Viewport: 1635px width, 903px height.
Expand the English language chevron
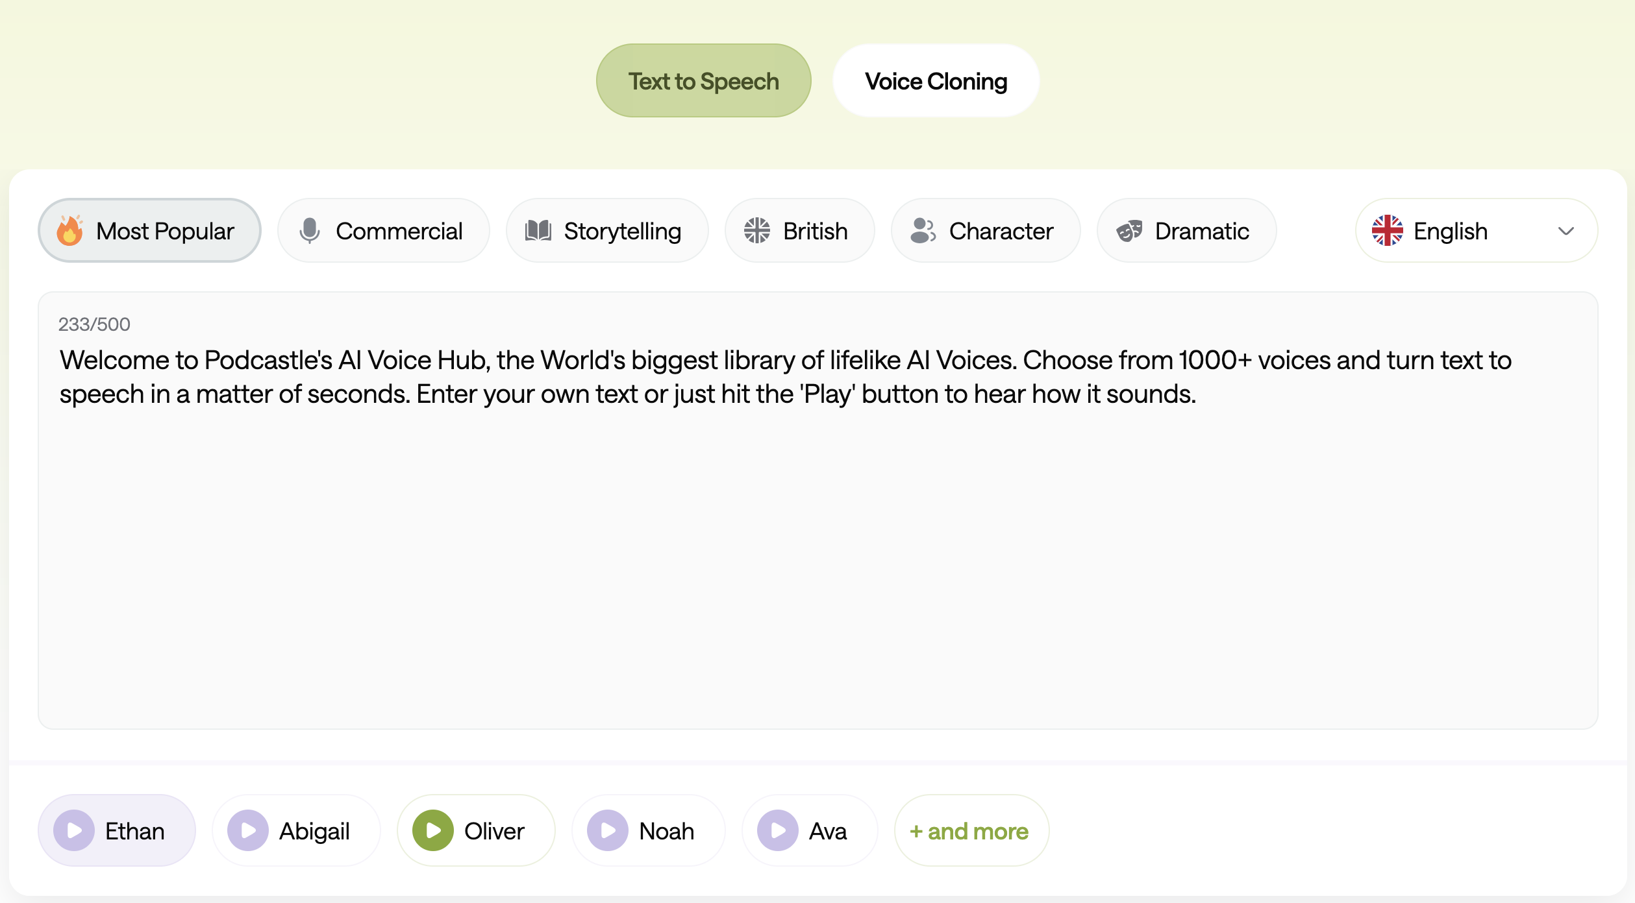point(1566,231)
